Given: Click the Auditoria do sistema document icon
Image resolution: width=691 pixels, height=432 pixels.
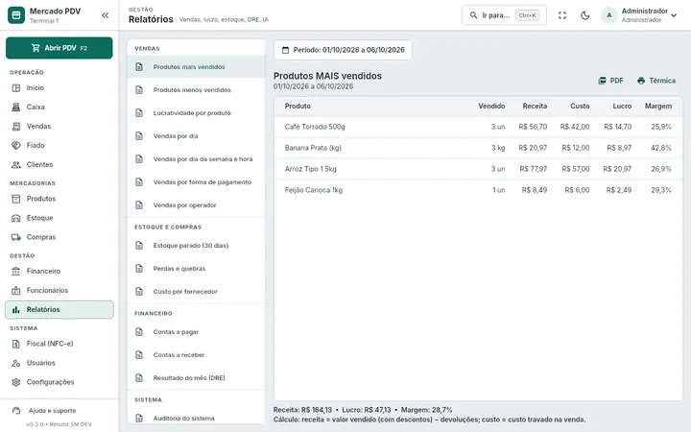Looking at the screenshot, I should coord(139,419).
